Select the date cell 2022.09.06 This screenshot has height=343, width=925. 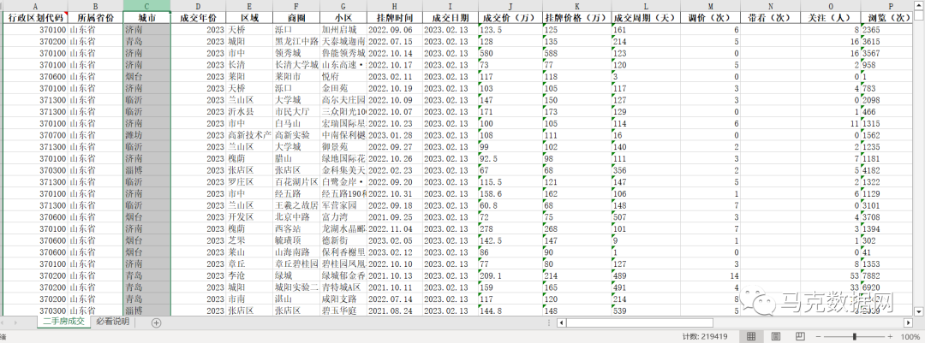coord(394,29)
